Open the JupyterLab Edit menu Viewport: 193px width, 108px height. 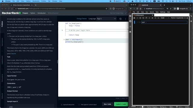(x=138, y=12)
